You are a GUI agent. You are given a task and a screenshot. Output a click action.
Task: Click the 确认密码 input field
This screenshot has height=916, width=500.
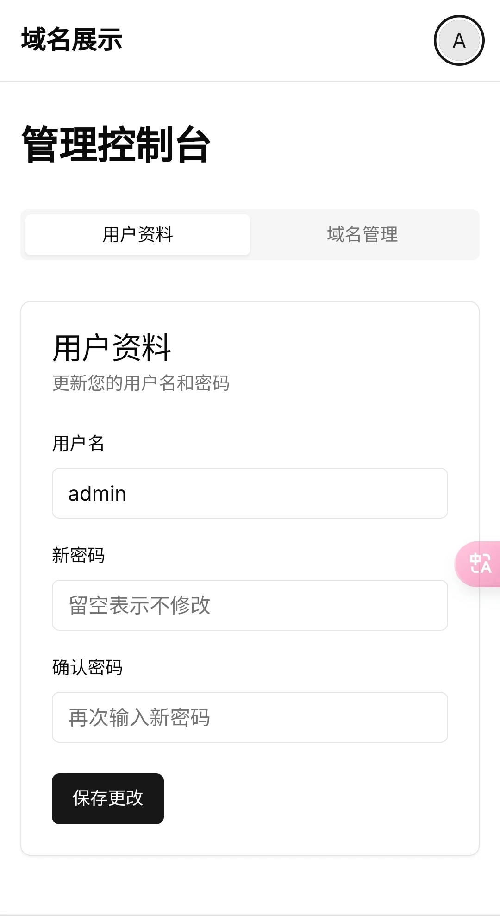250,717
